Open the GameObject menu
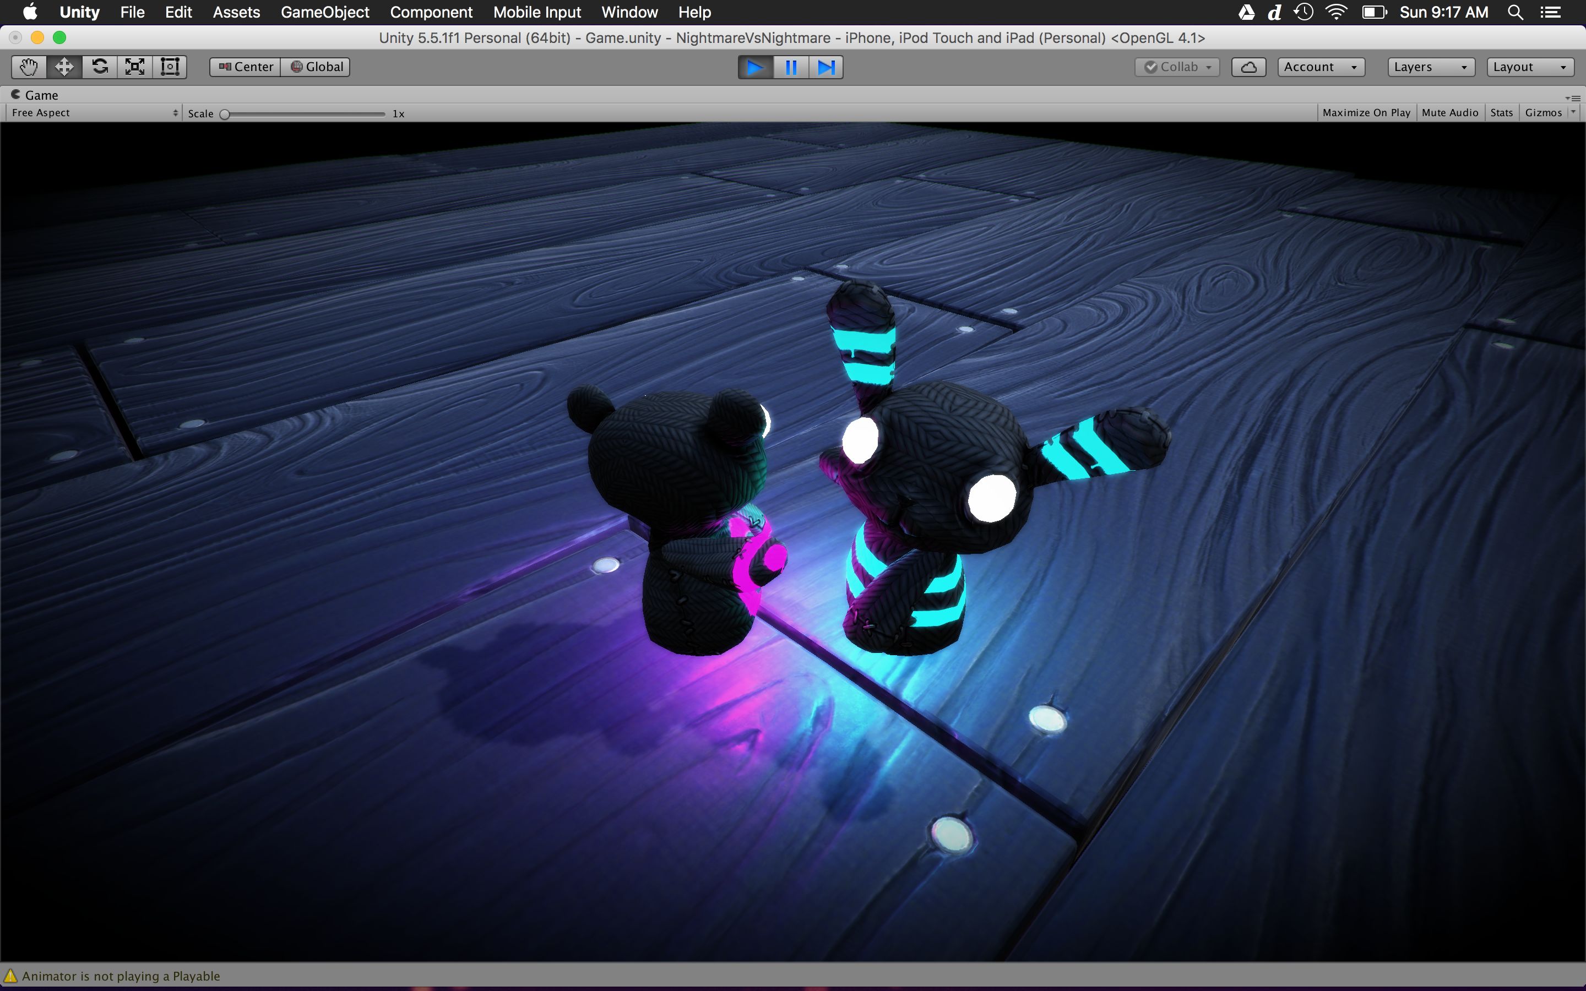Image resolution: width=1586 pixels, height=991 pixels. pos(324,13)
